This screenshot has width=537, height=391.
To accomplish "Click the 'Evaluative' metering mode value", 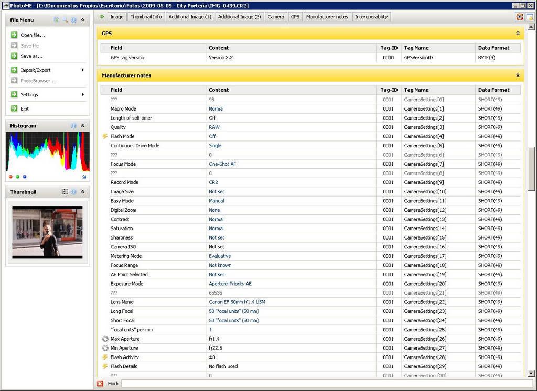I will pos(220,256).
